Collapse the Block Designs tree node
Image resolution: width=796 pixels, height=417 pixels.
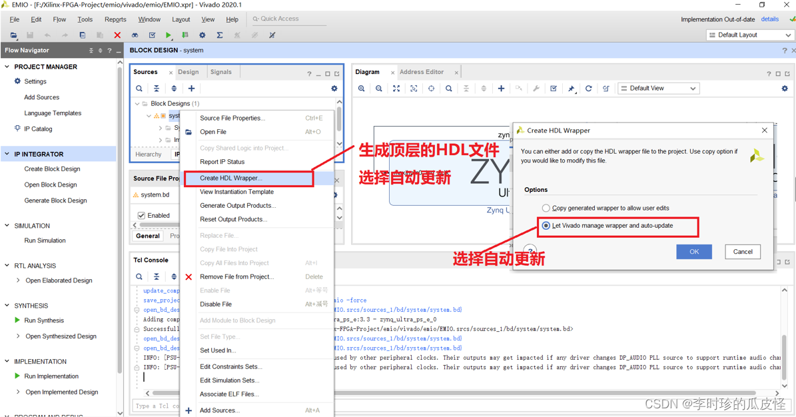click(137, 104)
